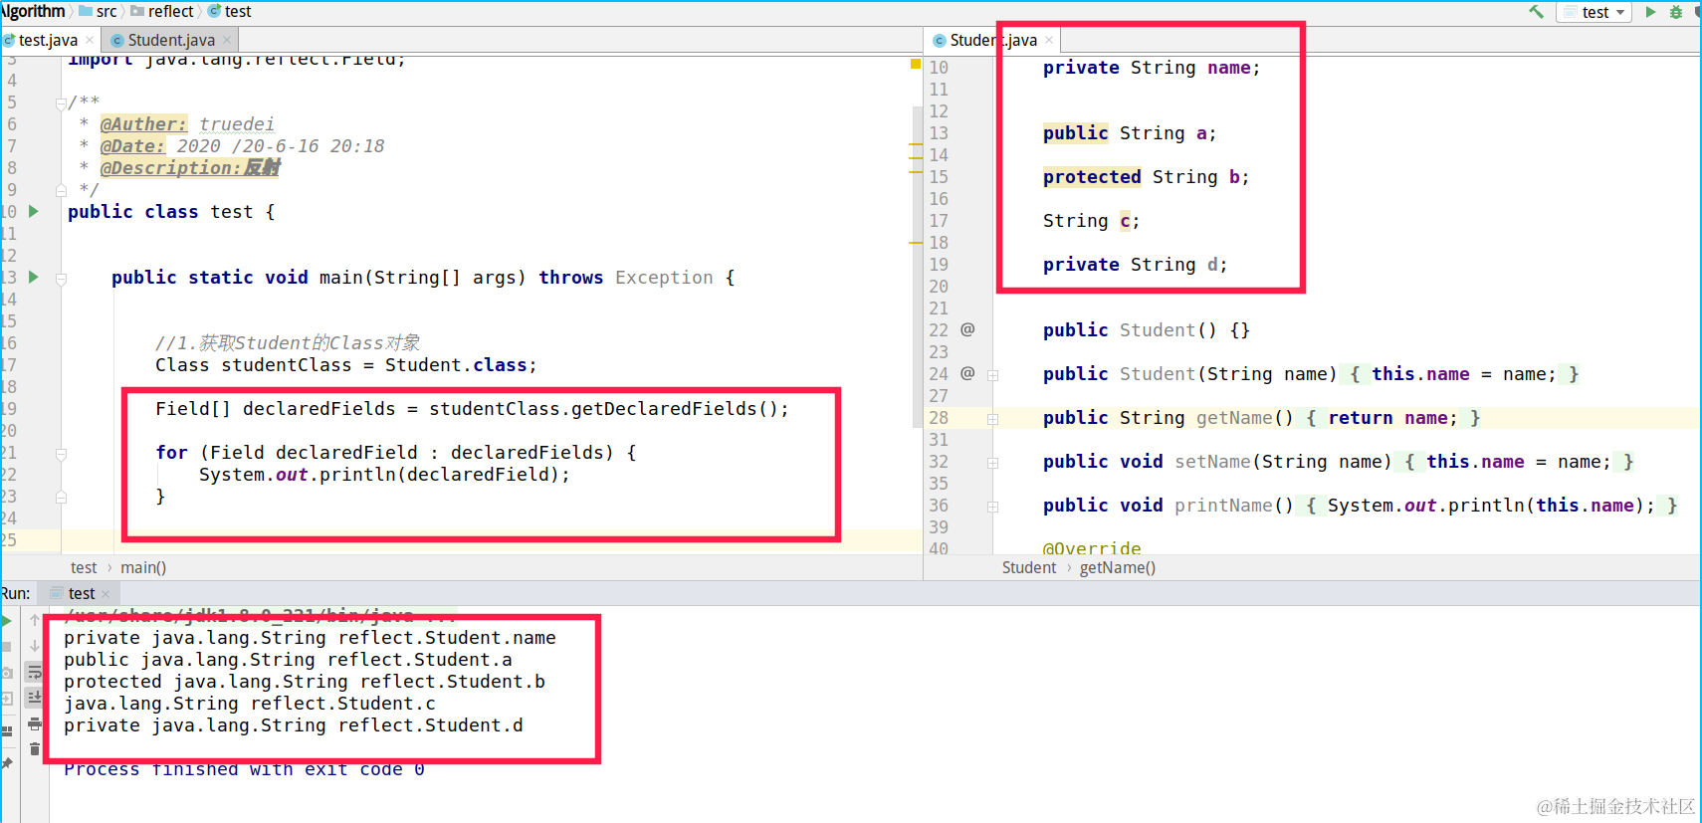
Task: Click topmost yellow warning stripe on scrollbar
Action: click(916, 145)
